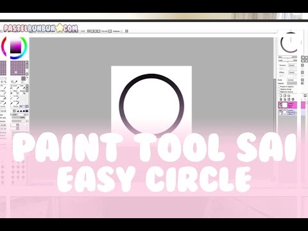The height and width of the screenshot is (231, 308).
Task: Adjust the navigator Zoom slider
Action: pyautogui.click(x=287, y=57)
